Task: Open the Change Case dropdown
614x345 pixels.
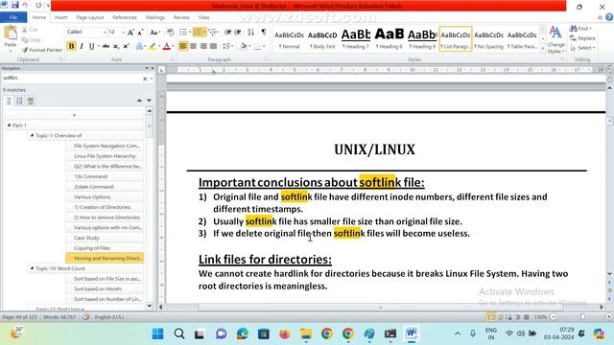Action: pyautogui.click(x=155, y=32)
